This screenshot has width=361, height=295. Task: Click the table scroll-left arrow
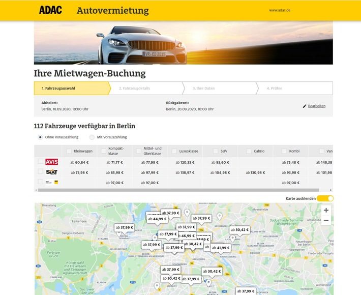pos(36,190)
